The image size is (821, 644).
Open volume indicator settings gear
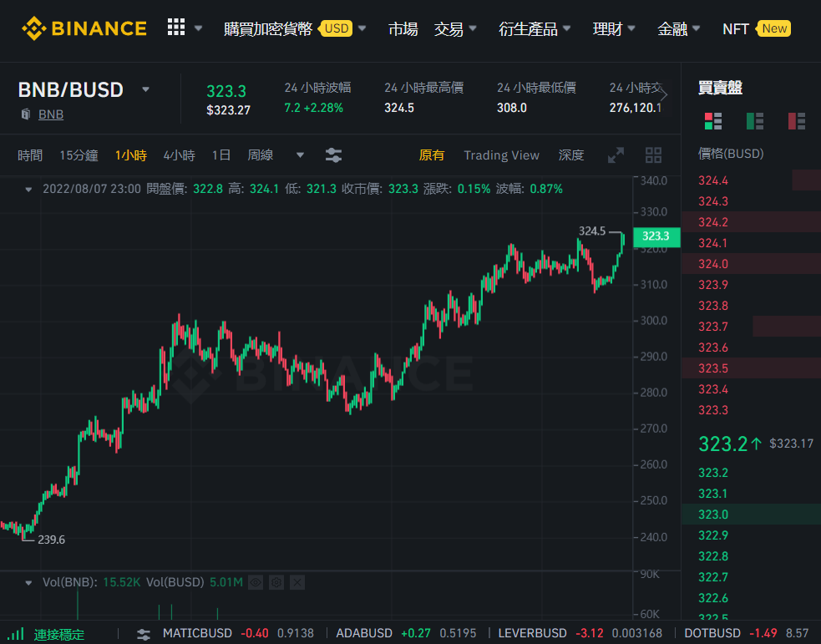point(276,582)
